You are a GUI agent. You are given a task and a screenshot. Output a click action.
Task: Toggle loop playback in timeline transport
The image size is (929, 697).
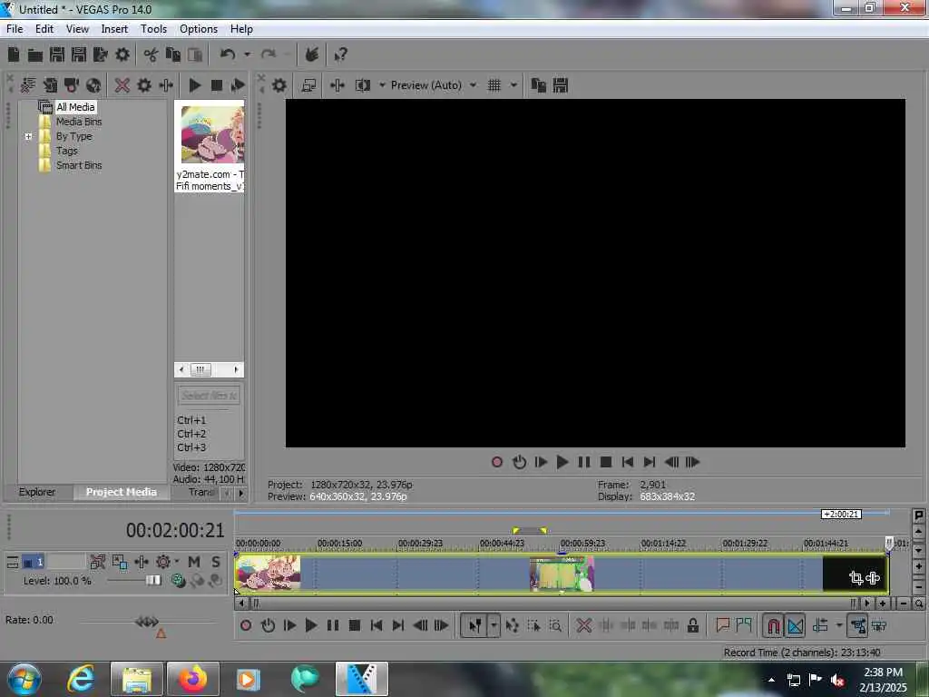point(268,625)
